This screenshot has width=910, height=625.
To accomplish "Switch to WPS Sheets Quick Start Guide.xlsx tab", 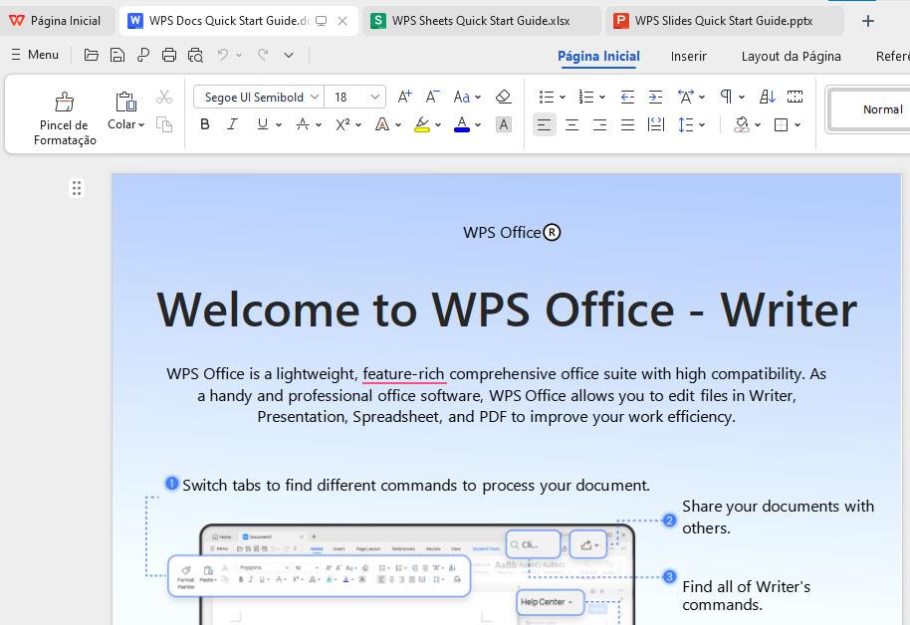I will click(481, 21).
